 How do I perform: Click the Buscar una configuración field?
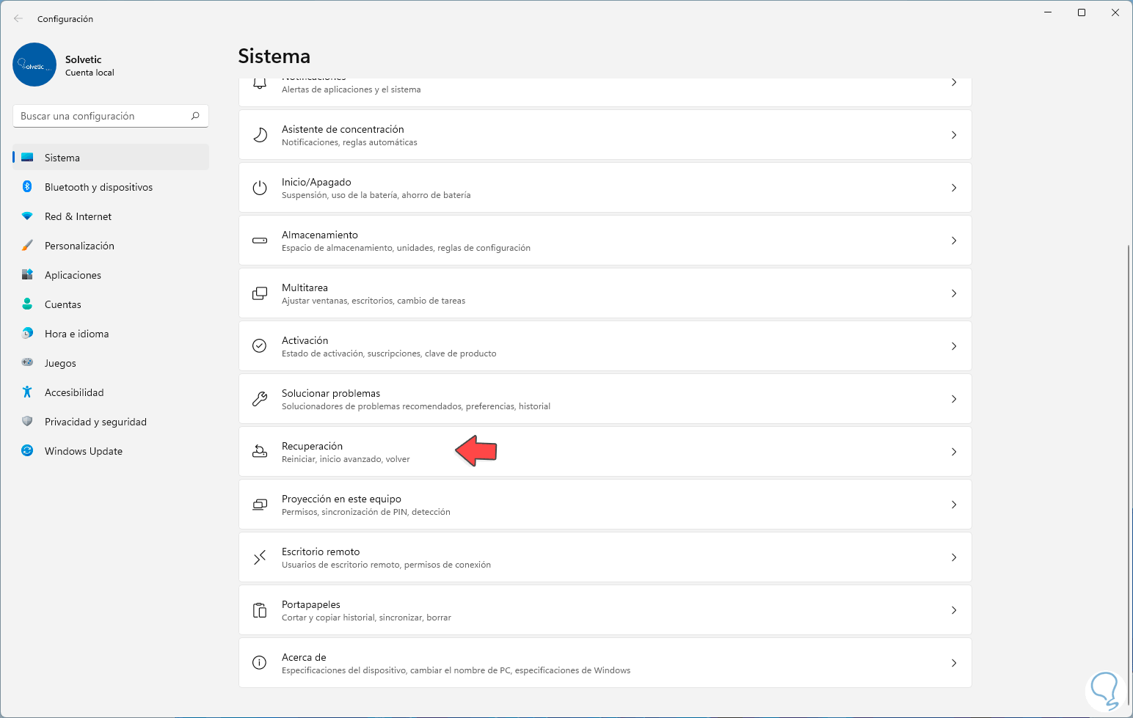pos(103,116)
